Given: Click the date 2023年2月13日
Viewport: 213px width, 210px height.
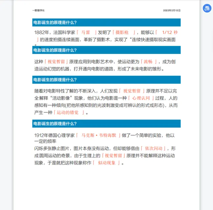Looking at the screenshot, I should [172, 10].
